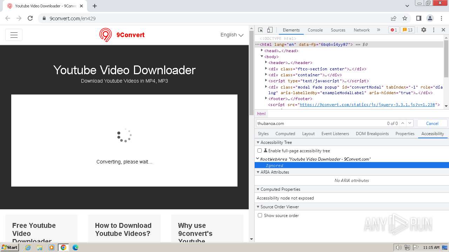Viewport: 449px width, 252px height.
Task: Switch to the Sources tab
Action: click(x=338, y=30)
